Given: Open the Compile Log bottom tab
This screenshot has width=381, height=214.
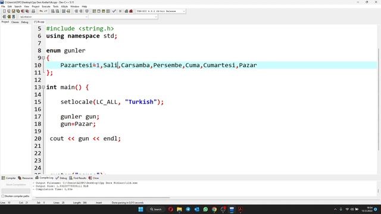Looking at the screenshot, I should pos(45,178).
